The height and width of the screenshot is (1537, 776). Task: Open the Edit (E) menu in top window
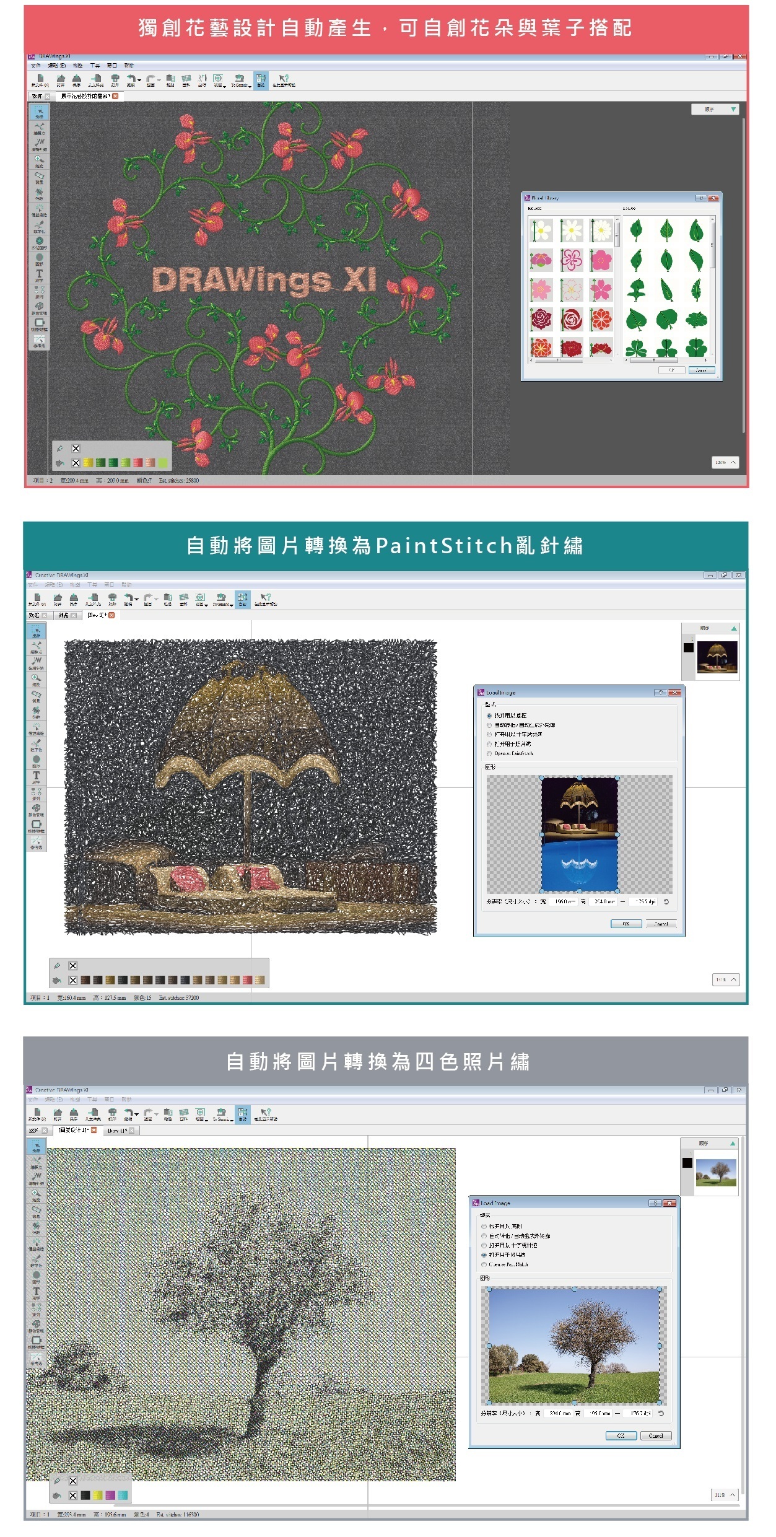click(x=57, y=65)
